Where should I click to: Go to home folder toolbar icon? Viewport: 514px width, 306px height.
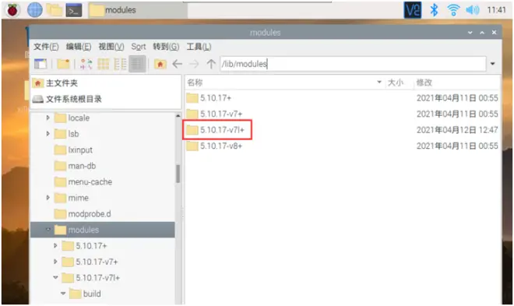click(160, 64)
